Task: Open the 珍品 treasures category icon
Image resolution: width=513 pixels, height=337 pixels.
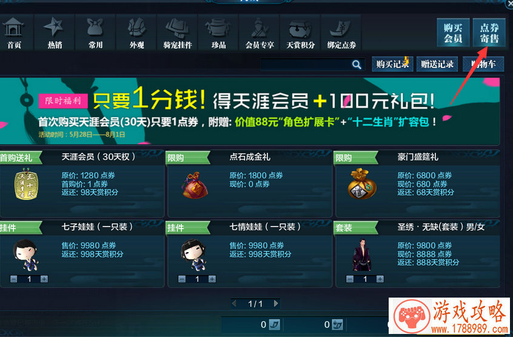Action: click(x=218, y=28)
